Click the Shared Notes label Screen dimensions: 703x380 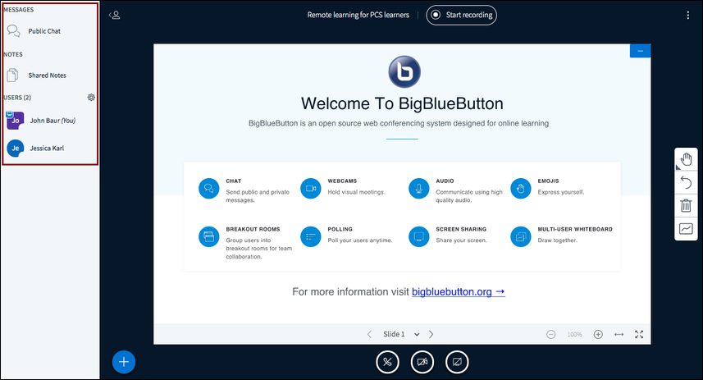point(47,76)
